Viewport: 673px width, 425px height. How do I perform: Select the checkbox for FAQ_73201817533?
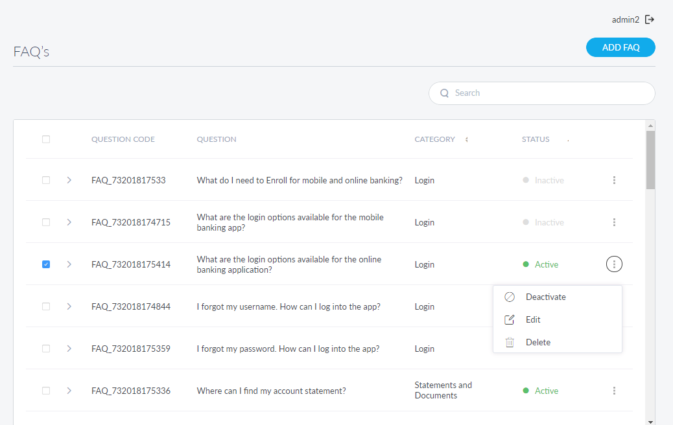[x=46, y=180]
